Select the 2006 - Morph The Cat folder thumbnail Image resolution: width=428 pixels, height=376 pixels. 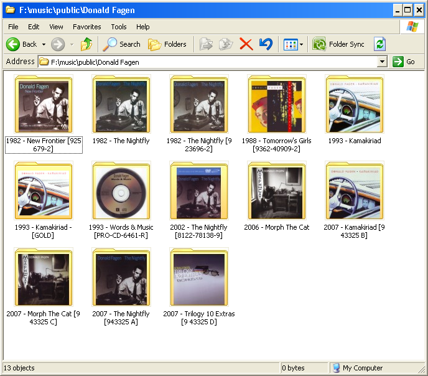277,190
